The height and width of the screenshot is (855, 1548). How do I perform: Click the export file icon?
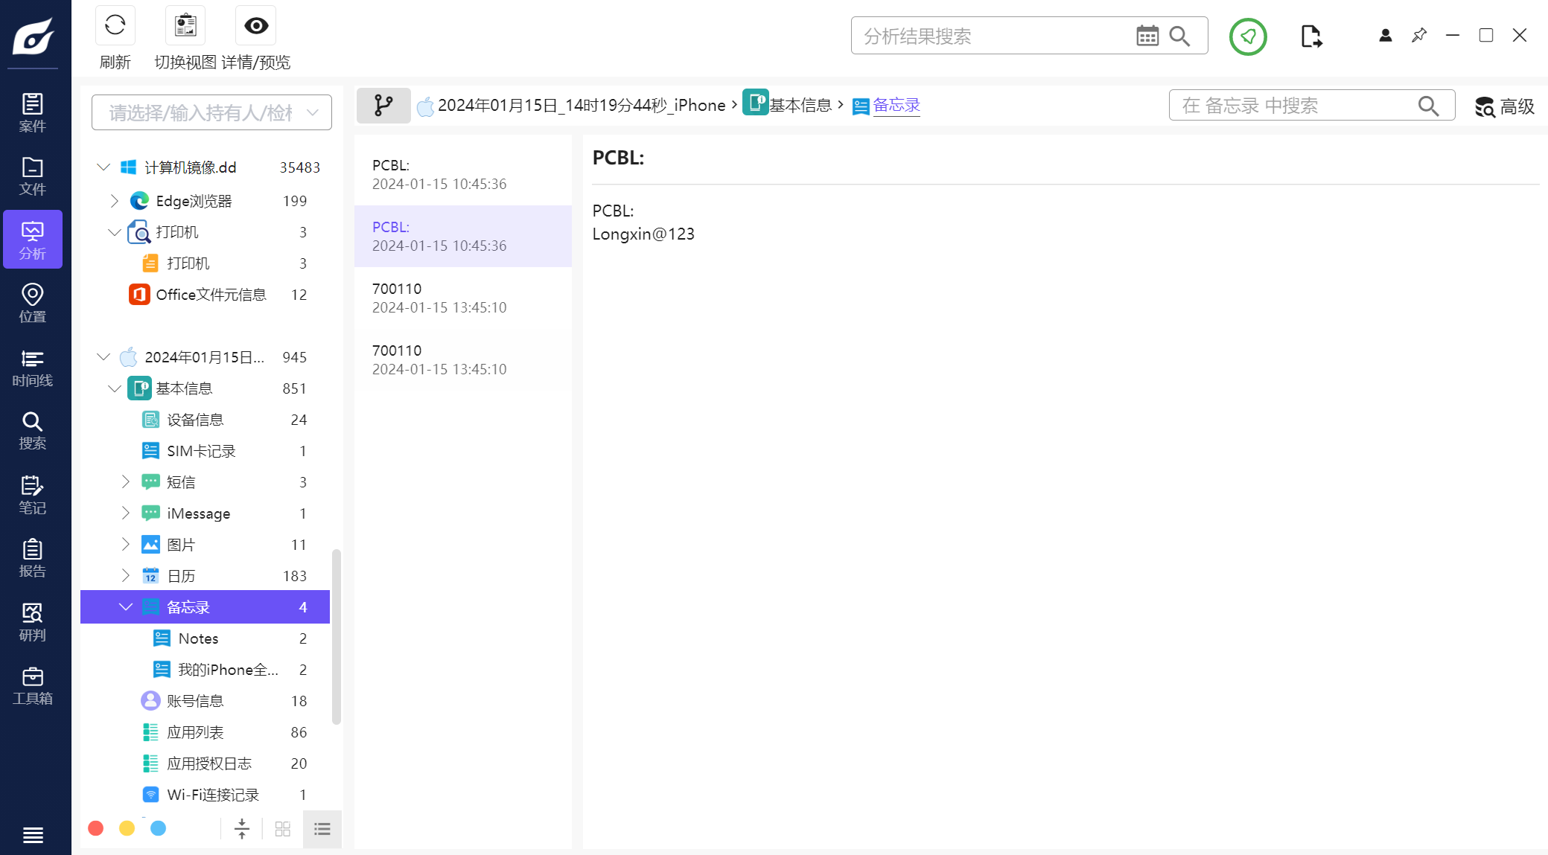click(x=1311, y=36)
